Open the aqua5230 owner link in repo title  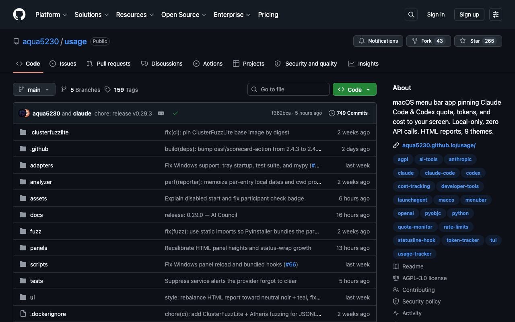tap(41, 41)
